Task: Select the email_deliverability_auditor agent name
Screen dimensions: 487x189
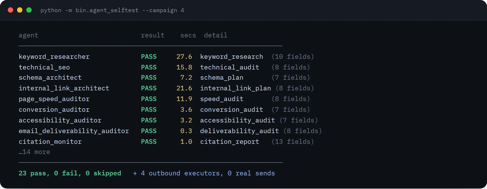Action: (x=74, y=131)
